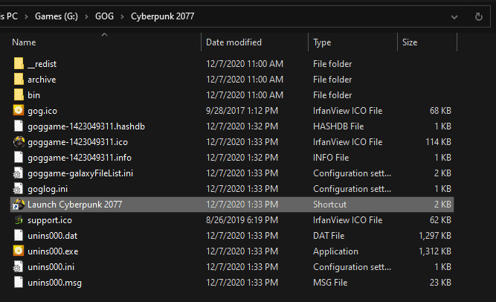This screenshot has height=302, width=496.
Task: Sort by the Size column header
Action: [410, 42]
